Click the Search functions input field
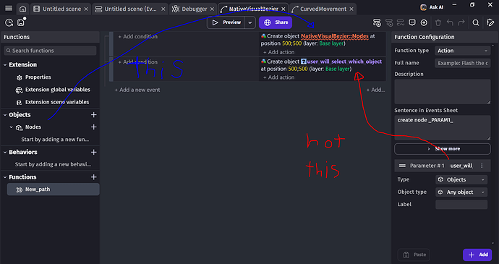Image resolution: width=499 pixels, height=264 pixels. 51,51
